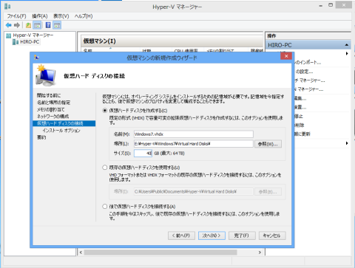
Task: Select Hyper-V マネージャー root tree node
Action: coord(33,35)
